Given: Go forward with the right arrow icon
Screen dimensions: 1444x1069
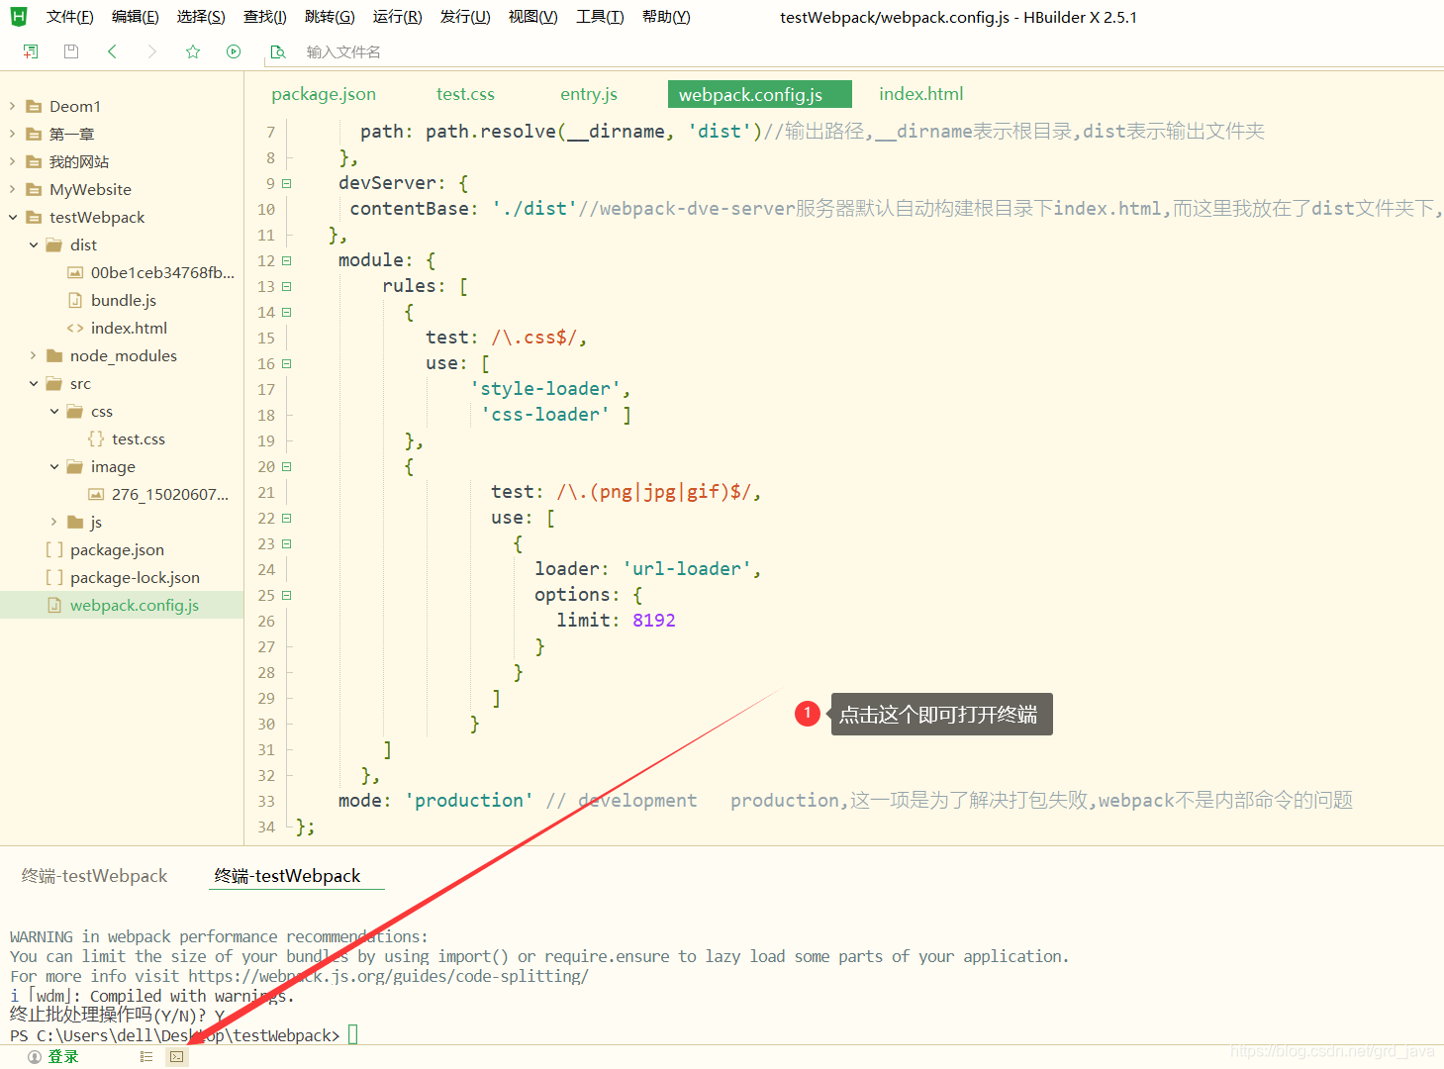Looking at the screenshot, I should 151,51.
